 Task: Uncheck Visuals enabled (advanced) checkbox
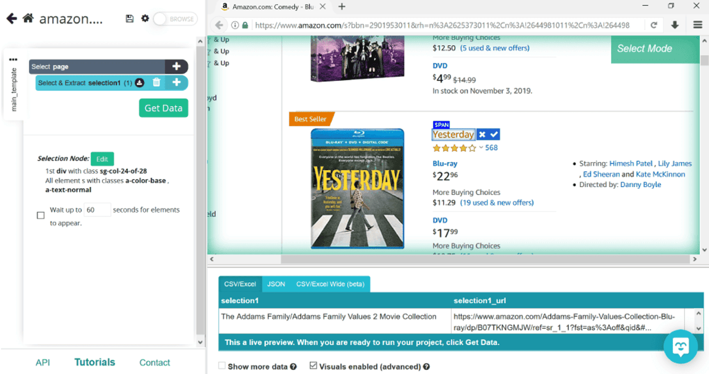pos(313,366)
